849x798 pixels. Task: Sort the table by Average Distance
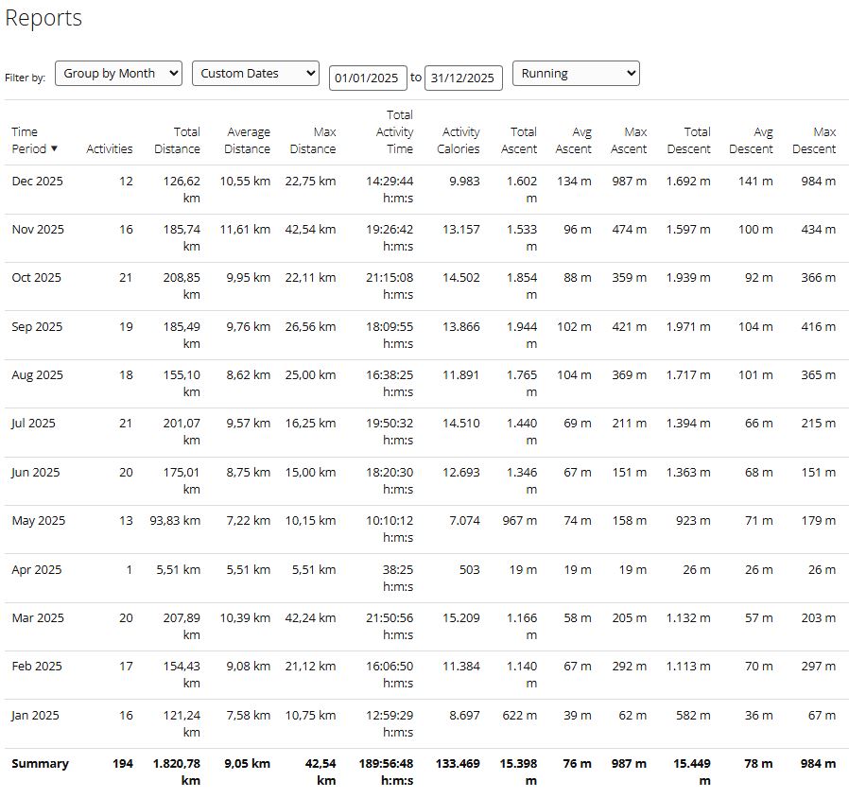coord(247,140)
